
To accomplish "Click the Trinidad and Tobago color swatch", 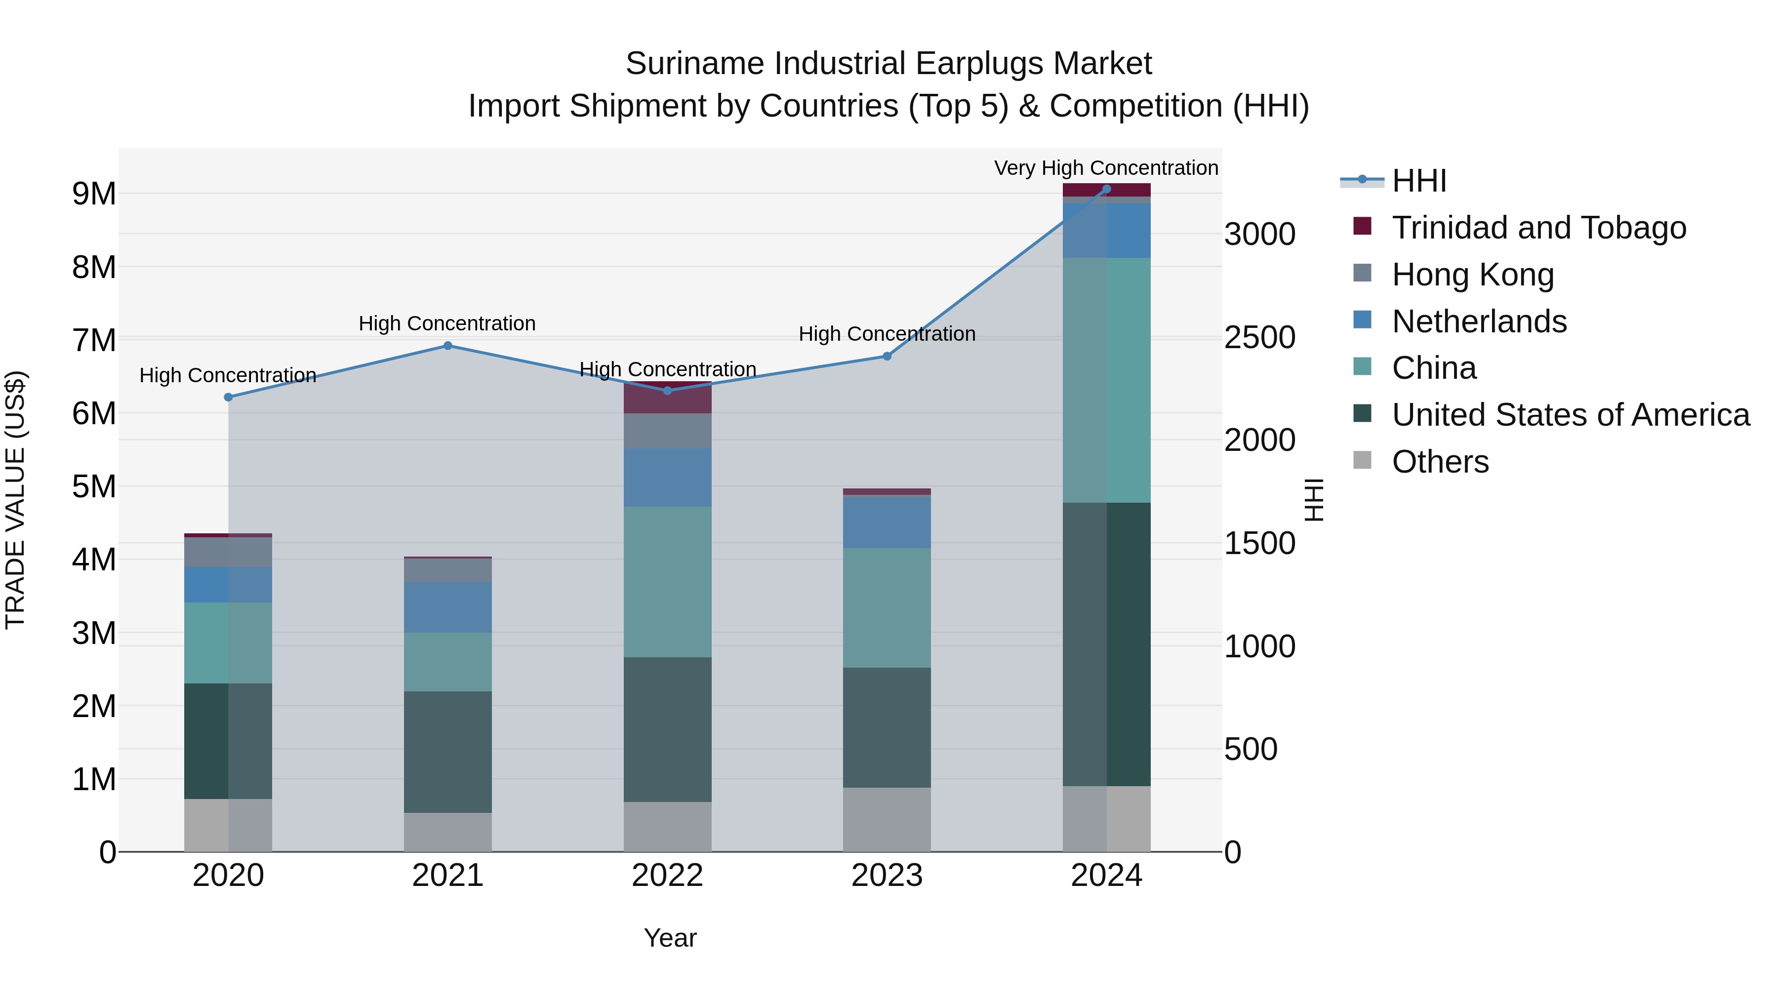I will (1363, 226).
